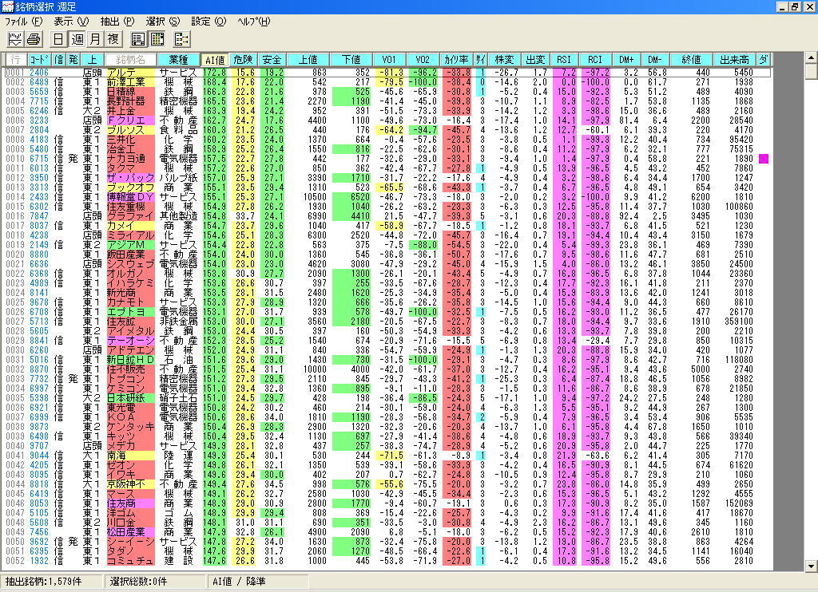Select the 新日鉱HD stock name

130,360
